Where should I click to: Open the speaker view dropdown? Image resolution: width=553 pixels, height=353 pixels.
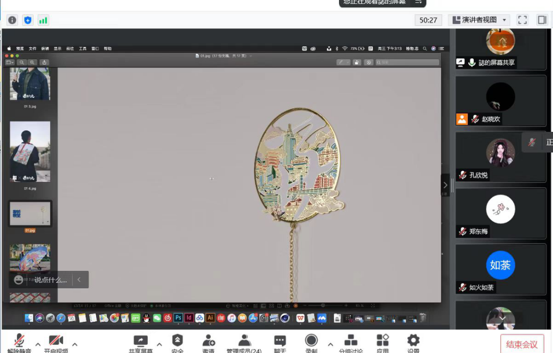[479, 20]
